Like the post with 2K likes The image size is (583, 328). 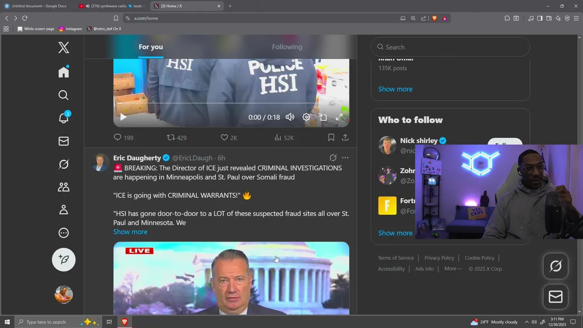(229, 138)
